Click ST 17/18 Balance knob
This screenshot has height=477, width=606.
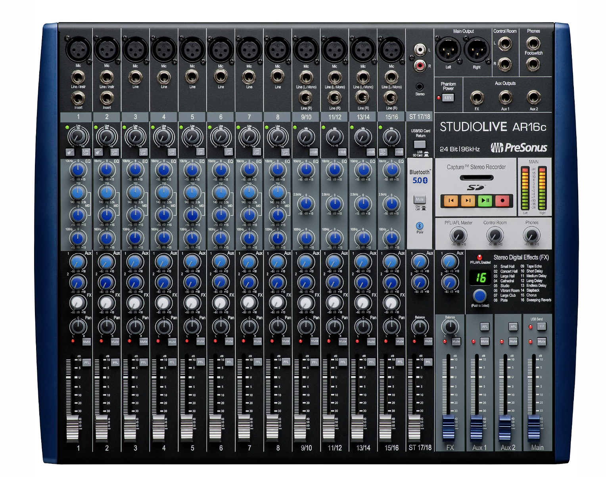point(420,327)
